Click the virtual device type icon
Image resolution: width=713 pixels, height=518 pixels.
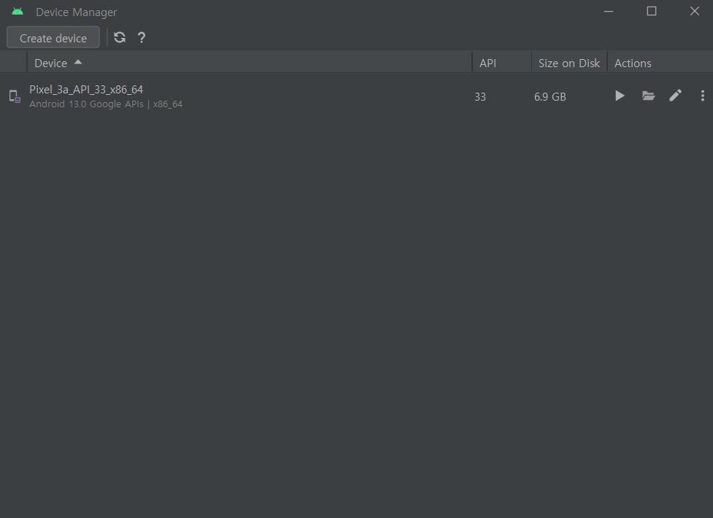pyautogui.click(x=15, y=96)
